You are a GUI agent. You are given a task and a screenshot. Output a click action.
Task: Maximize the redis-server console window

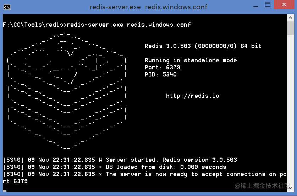click(x=268, y=5)
